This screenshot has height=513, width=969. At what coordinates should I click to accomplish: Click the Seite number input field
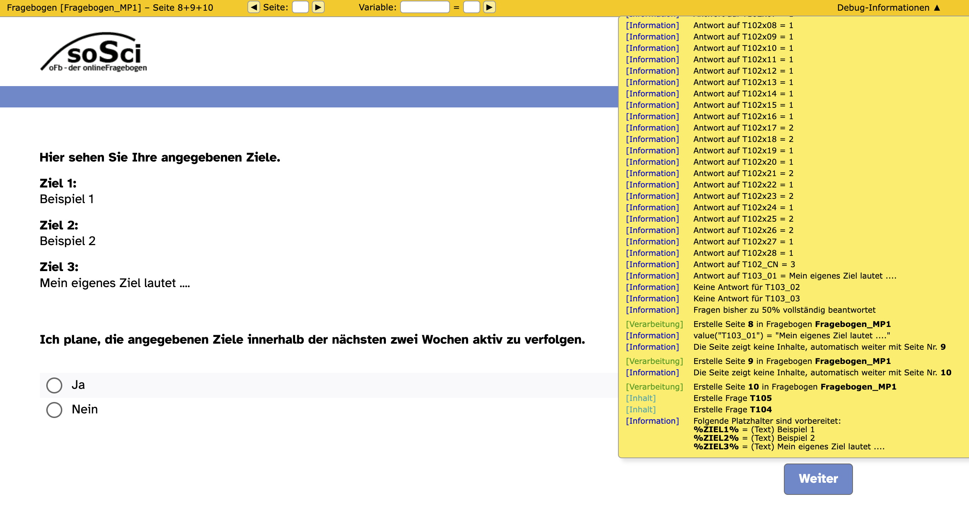[300, 7]
